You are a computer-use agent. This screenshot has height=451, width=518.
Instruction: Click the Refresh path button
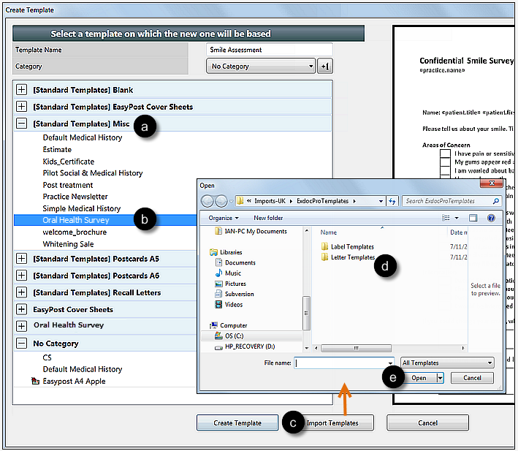(392, 201)
